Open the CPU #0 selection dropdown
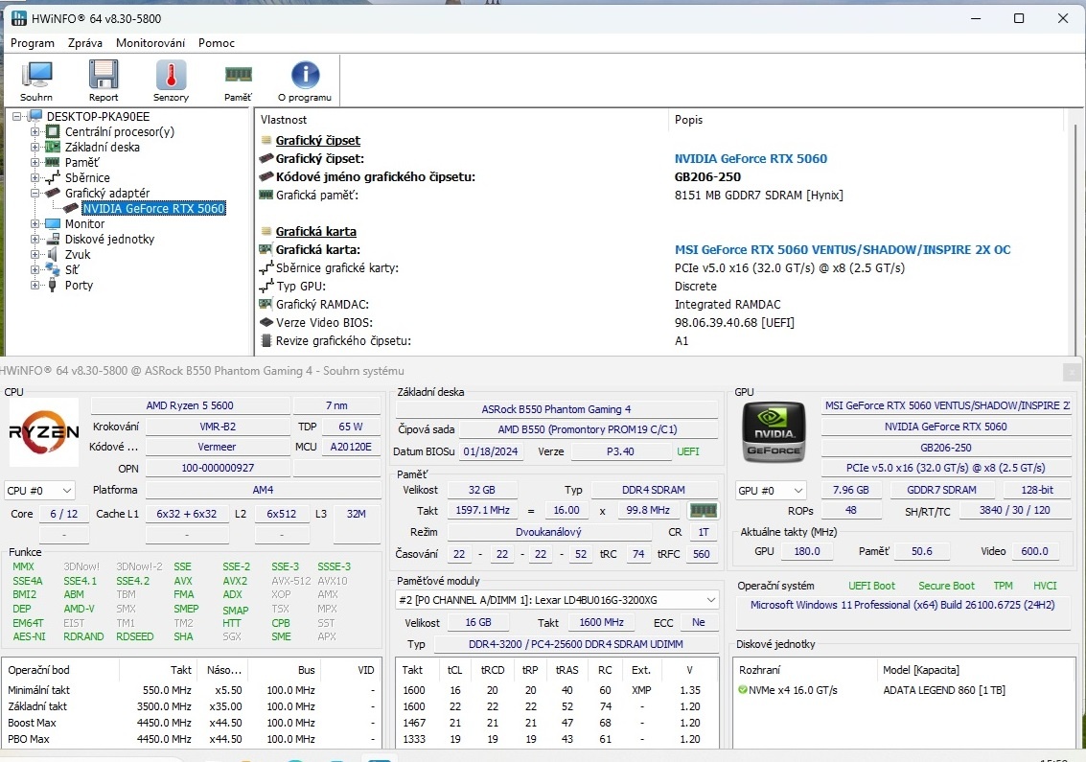The image size is (1086, 762). [x=39, y=491]
